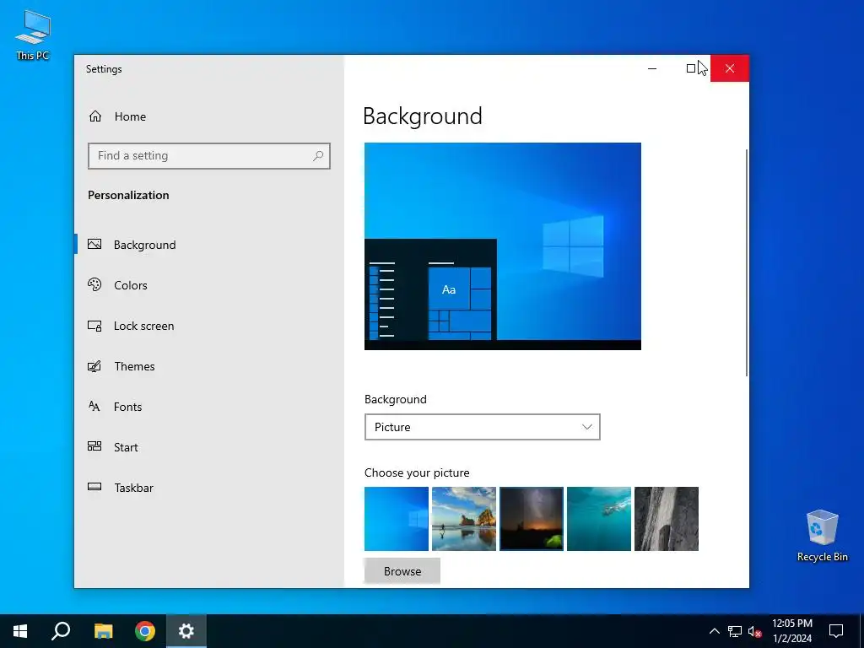864x648 pixels.
Task: Click Settings gear on the taskbar
Action: point(186,631)
